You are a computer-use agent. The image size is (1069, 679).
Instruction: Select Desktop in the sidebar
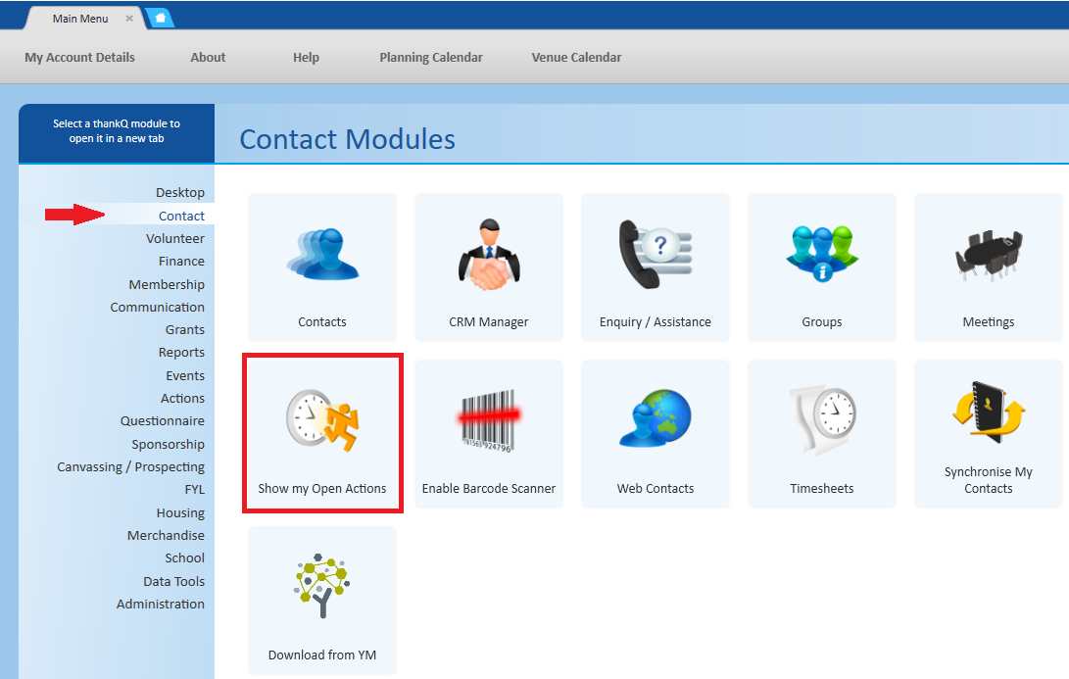click(180, 192)
